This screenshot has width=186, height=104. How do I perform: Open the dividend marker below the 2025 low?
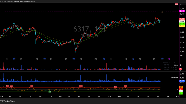tap(74, 59)
